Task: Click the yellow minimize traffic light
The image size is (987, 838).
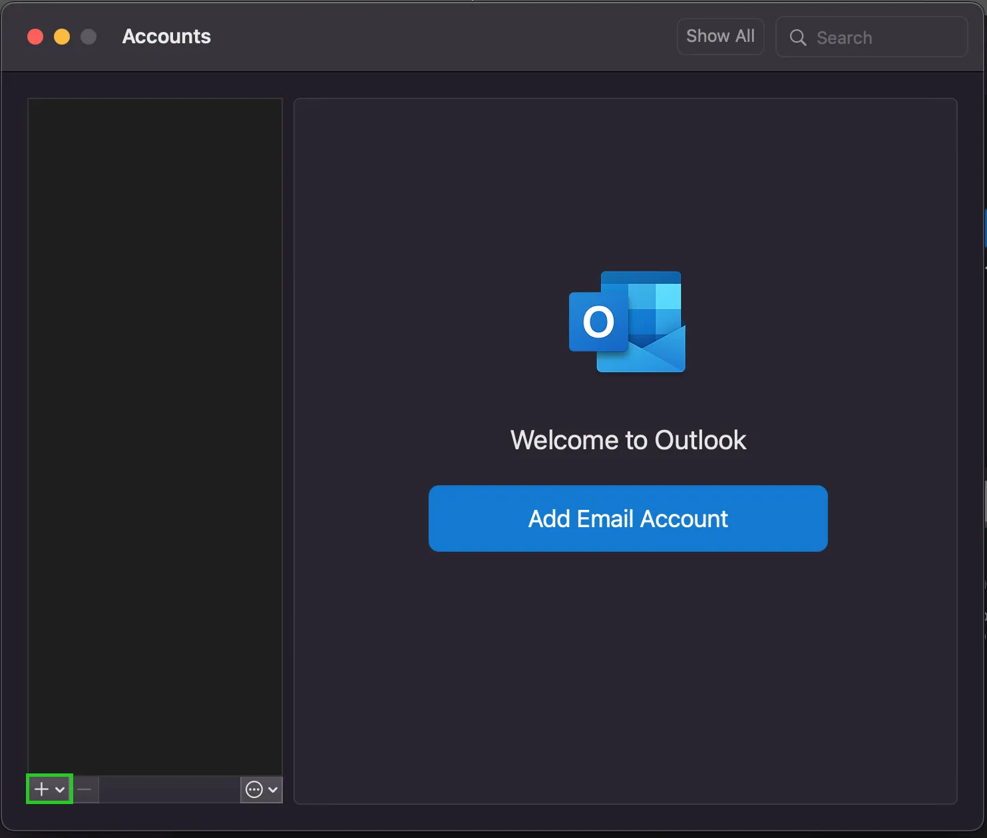Action: click(61, 36)
